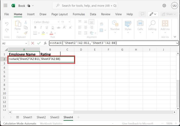This screenshot has height=126, width=180.
Task: Switch to the Page Layout tab
Action: point(60,14)
